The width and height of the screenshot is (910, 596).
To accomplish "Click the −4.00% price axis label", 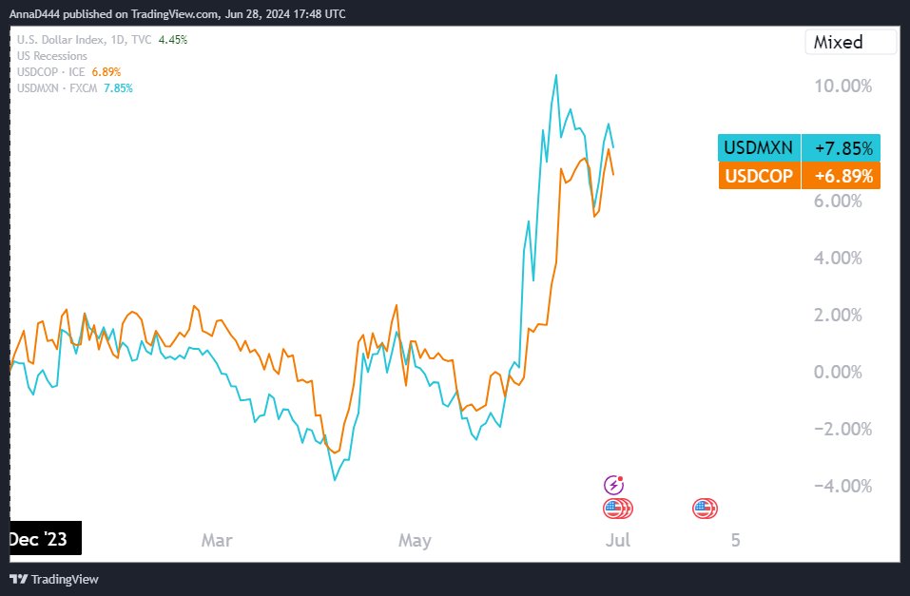I will tap(842, 486).
